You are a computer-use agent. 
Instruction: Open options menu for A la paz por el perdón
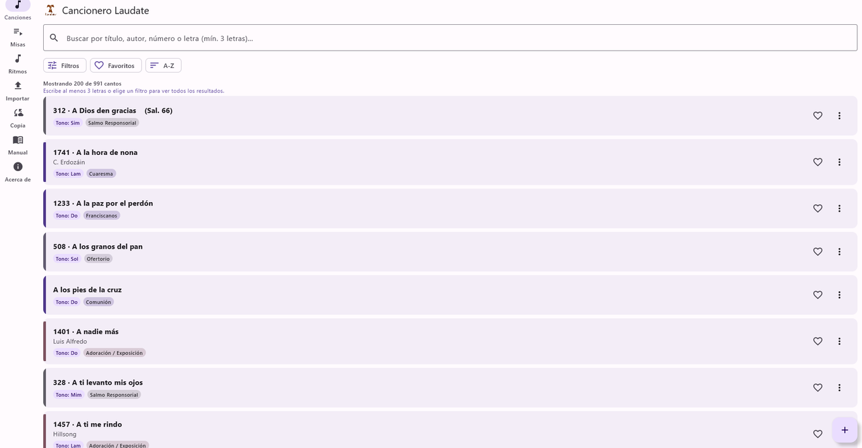coord(839,209)
